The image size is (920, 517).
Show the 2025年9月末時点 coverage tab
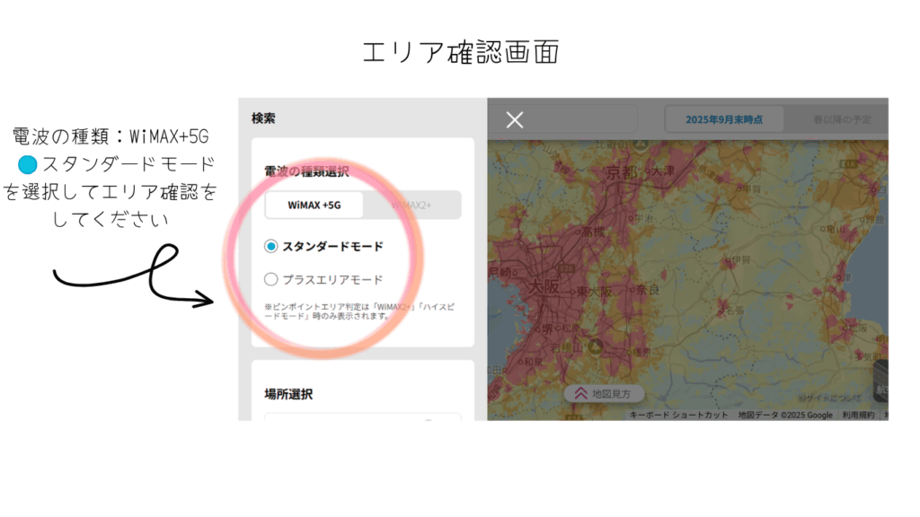[x=724, y=119]
